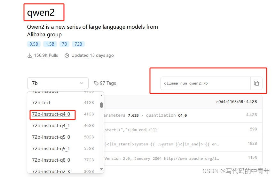Copy the ollama run qwen2:7b command
The image size is (275, 177).
(x=256, y=83)
